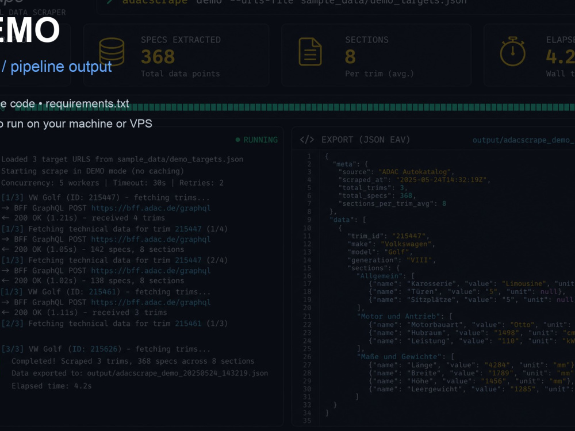Image resolution: width=575 pixels, height=431 pixels.
Task: Click the "Hubraum" value 1498 JSON line
Action: point(471,333)
